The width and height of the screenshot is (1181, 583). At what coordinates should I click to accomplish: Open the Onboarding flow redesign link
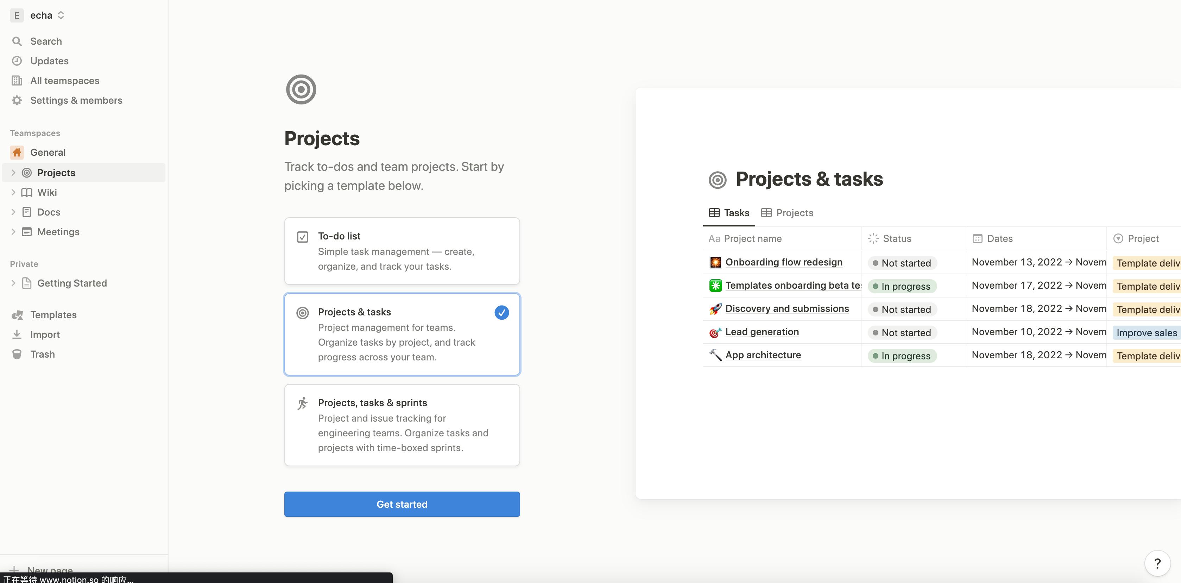coord(783,262)
